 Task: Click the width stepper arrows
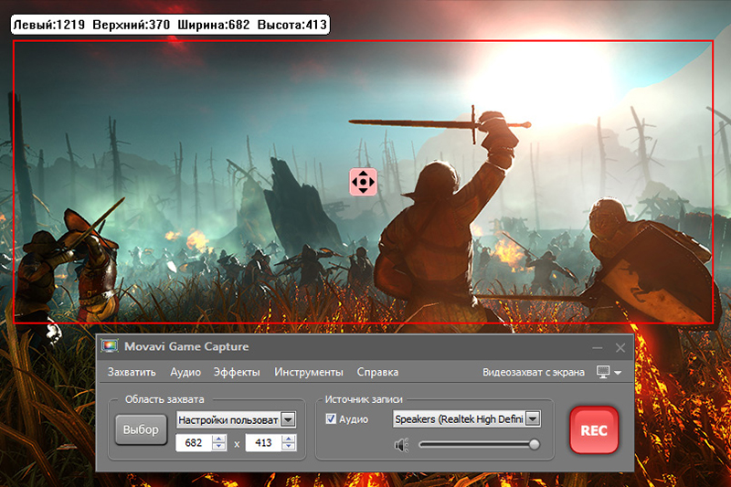[218, 443]
